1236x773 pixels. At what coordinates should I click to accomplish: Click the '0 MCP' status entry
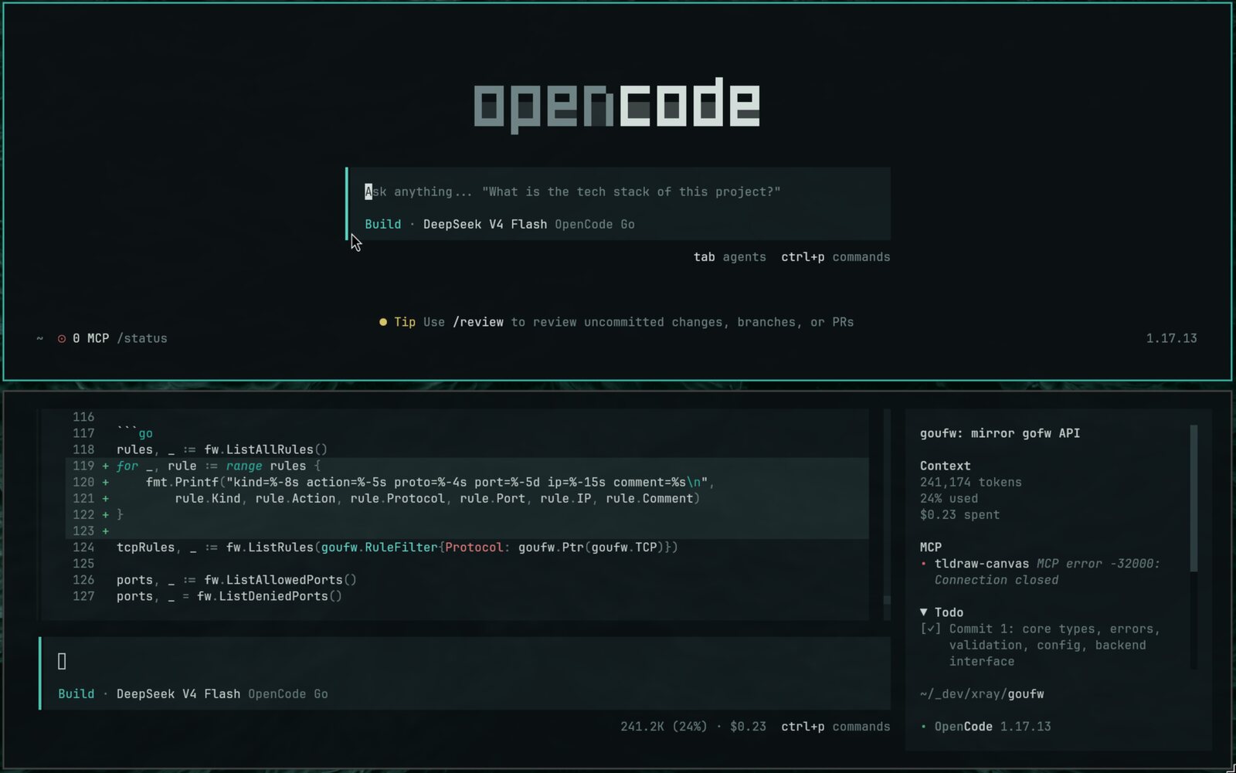(90, 338)
